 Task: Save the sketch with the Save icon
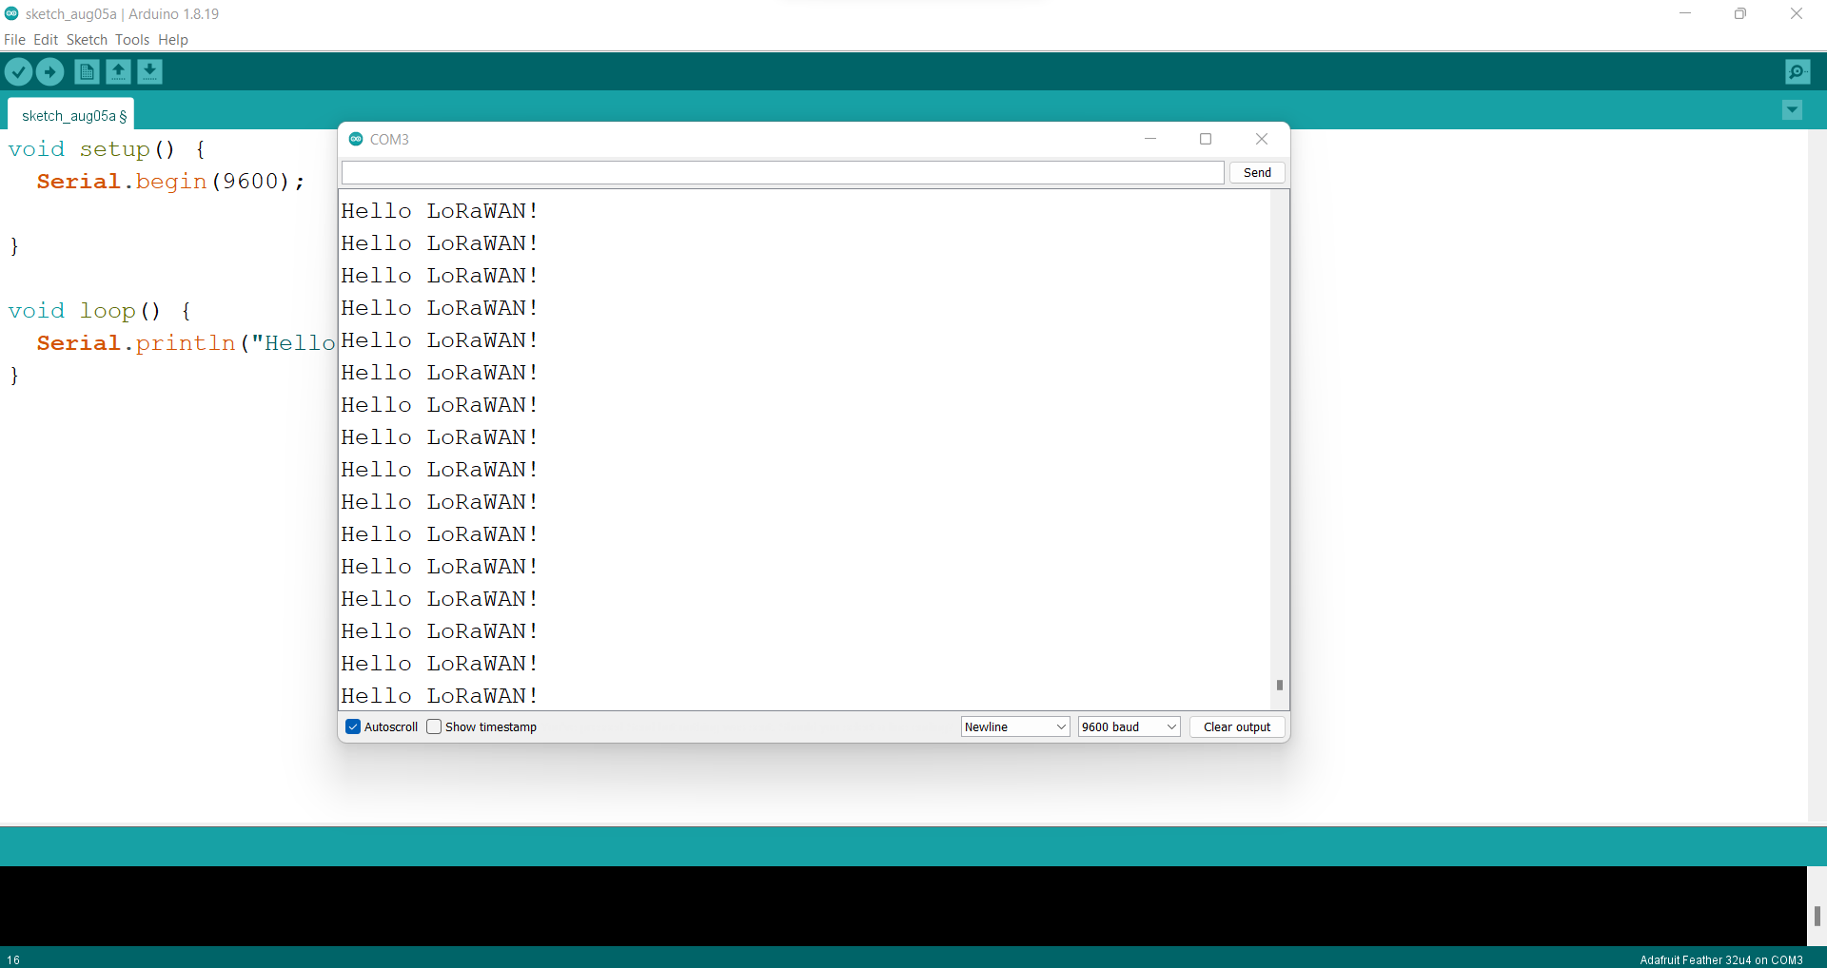pos(150,71)
